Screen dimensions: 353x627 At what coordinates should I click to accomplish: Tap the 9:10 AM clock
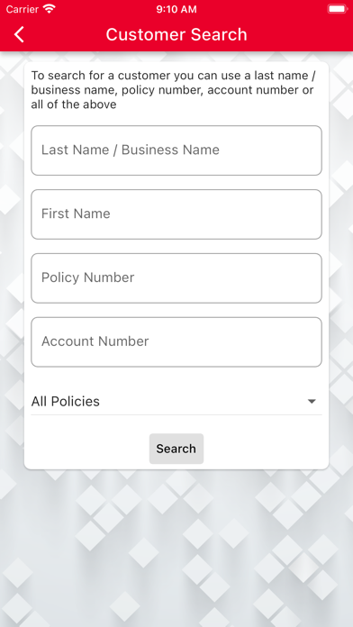point(176,9)
